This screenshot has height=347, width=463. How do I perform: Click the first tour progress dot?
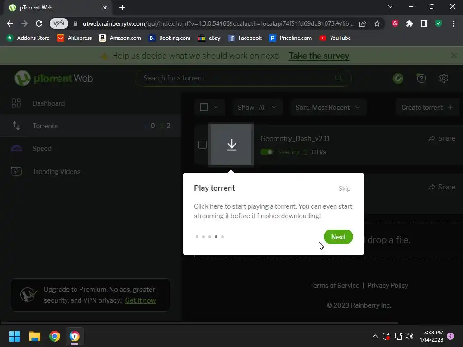(197, 237)
